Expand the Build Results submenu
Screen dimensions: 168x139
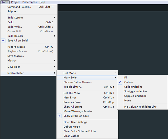(x=29, y=36)
